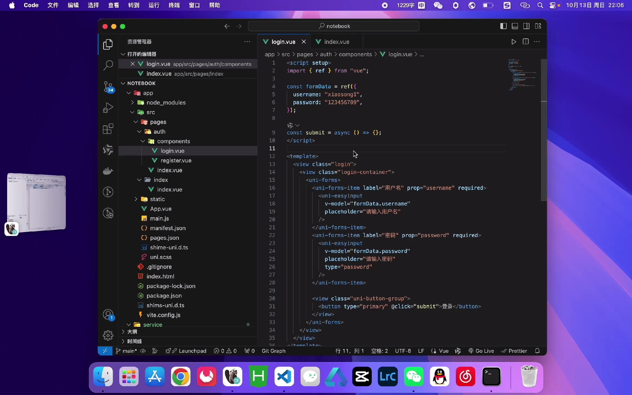Run login.vue using the play icon

click(x=513, y=42)
